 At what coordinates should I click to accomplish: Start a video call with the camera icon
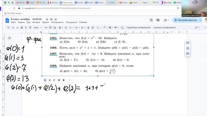click(x=165, y=20)
